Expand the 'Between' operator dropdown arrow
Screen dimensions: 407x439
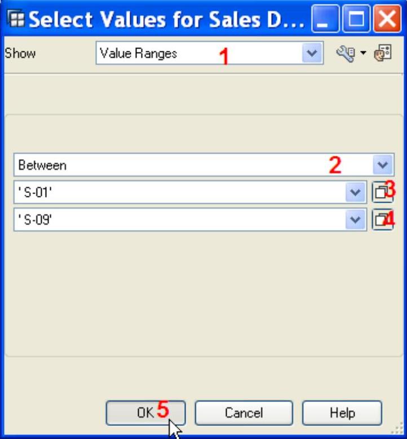(x=382, y=165)
